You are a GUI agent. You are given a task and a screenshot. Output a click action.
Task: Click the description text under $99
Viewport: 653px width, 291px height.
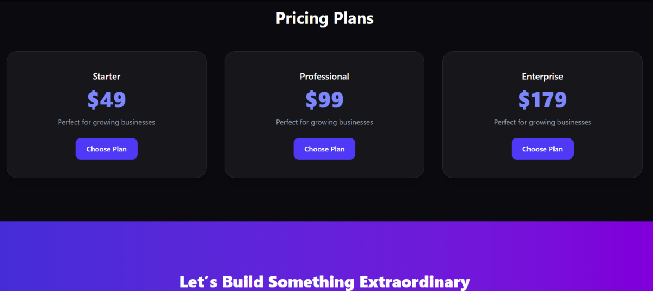pyautogui.click(x=324, y=122)
